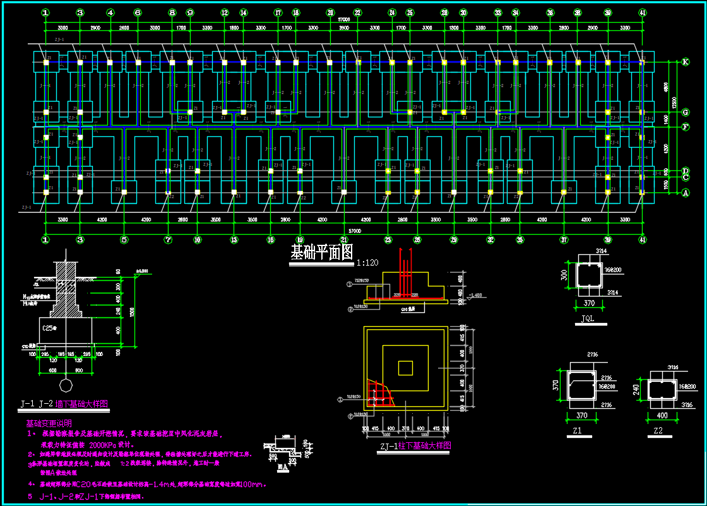This screenshot has width=707, height=506.
Task: Click top grid bubble number 41
Action: point(643,13)
